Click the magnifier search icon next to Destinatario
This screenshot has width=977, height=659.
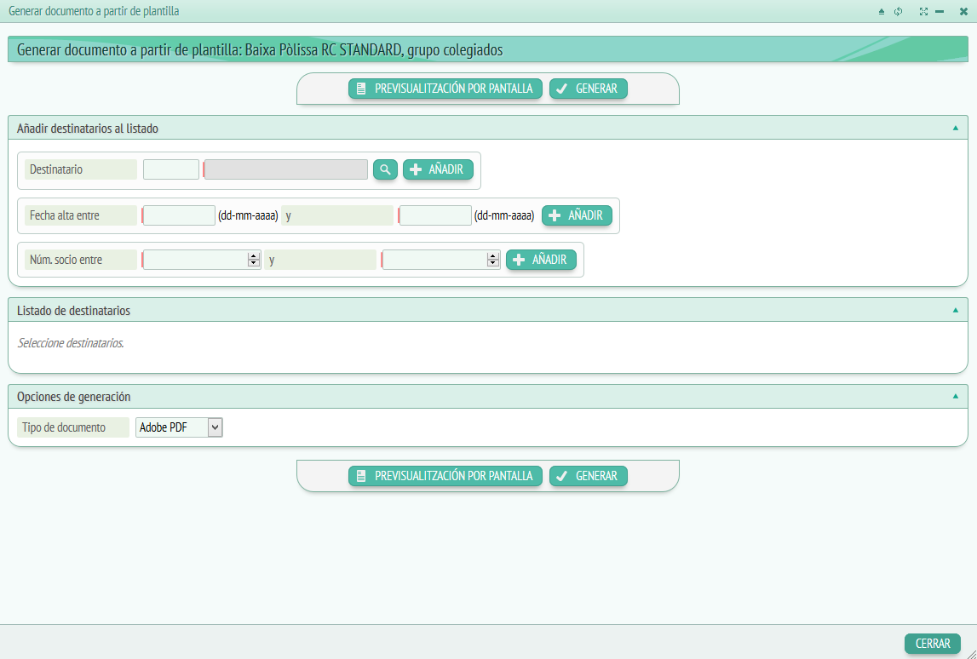[385, 169]
